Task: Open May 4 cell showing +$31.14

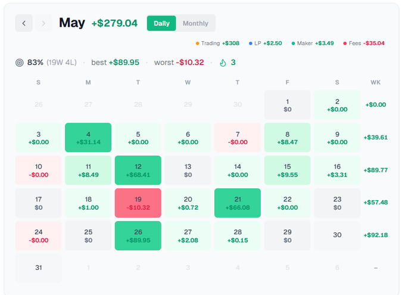Action: [x=88, y=138]
